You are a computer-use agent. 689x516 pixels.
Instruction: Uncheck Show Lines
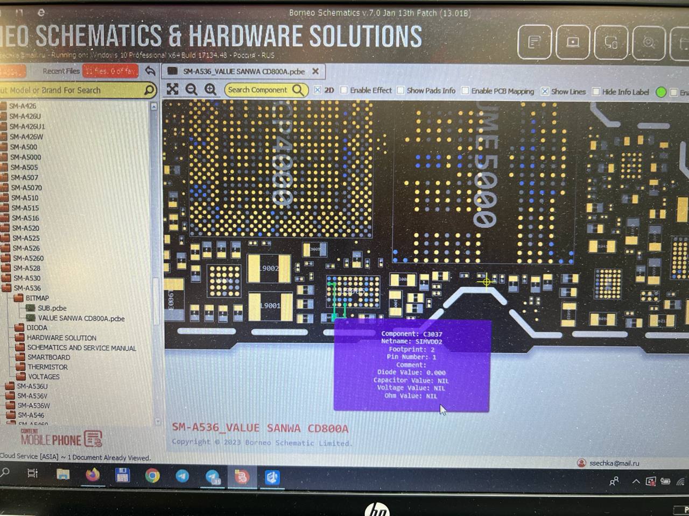point(545,91)
